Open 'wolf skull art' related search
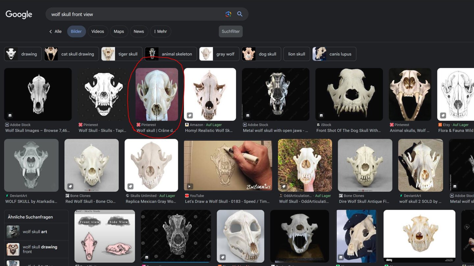Viewport: 474px width, 266px height. tap(35, 232)
